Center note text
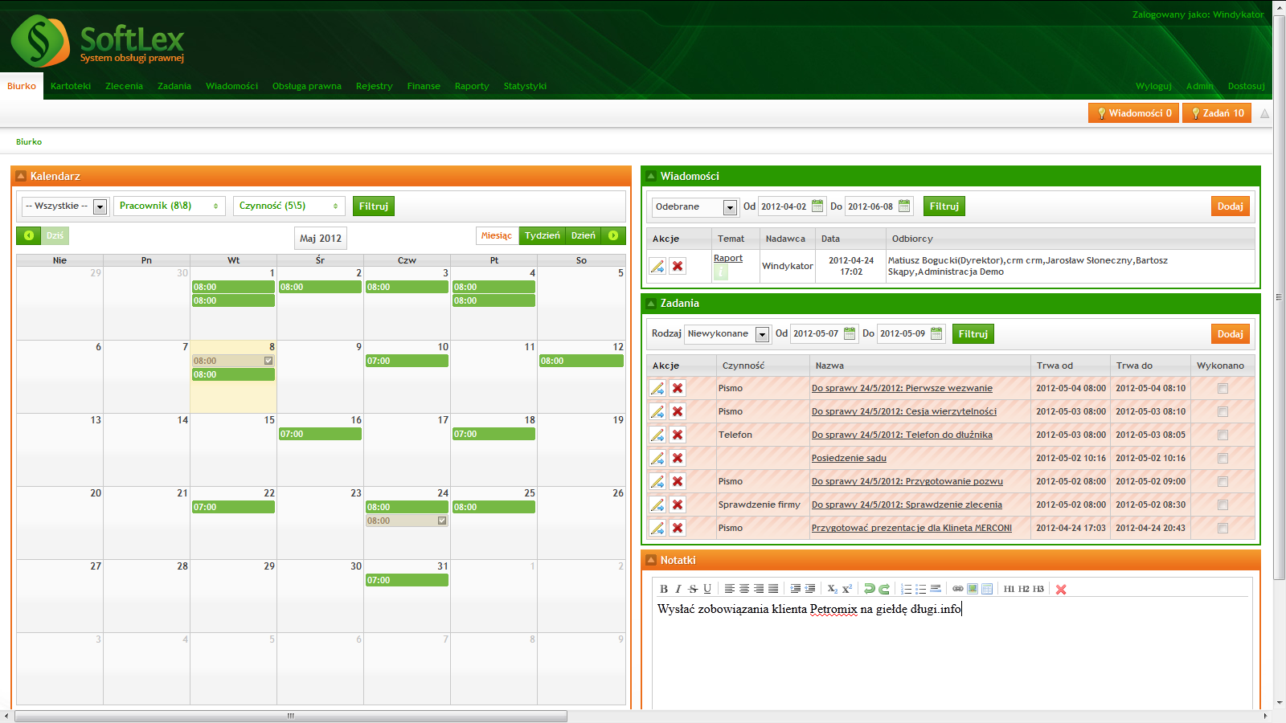This screenshot has width=1286, height=723. (744, 589)
